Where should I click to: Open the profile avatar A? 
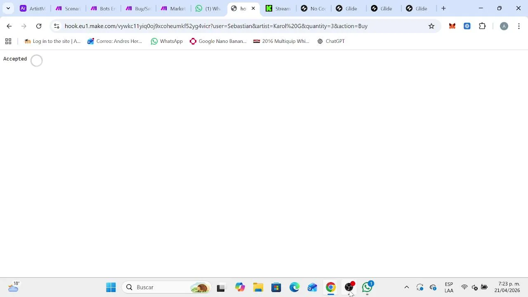pos(504,26)
